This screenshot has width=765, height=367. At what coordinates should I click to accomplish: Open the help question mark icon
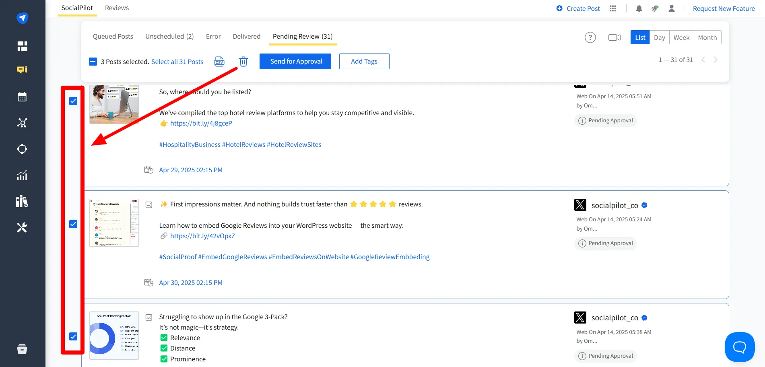click(590, 37)
